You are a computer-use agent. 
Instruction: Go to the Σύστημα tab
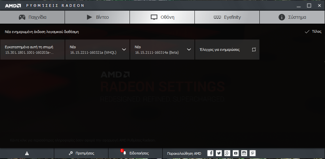(292, 17)
